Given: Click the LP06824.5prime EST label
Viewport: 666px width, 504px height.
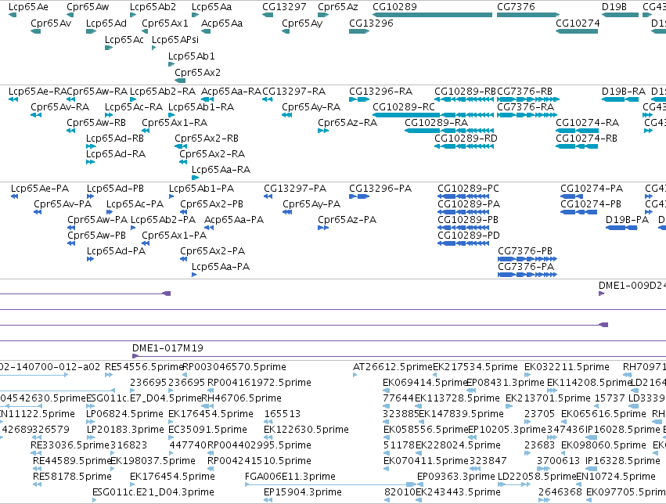Looking at the screenshot, I should 124,414.
